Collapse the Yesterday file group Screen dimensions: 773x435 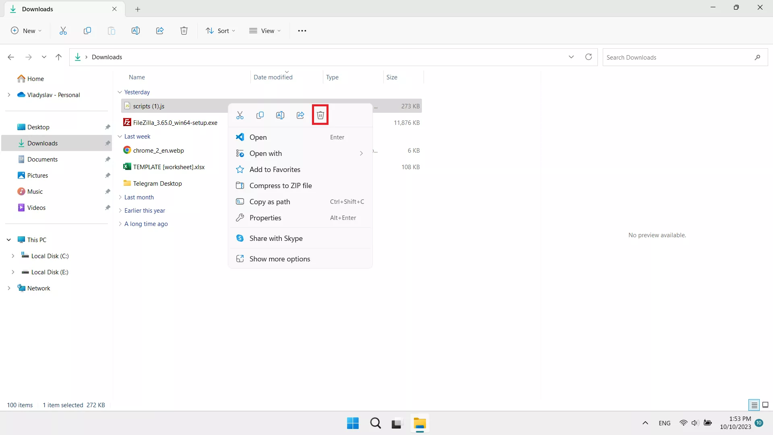tap(120, 92)
